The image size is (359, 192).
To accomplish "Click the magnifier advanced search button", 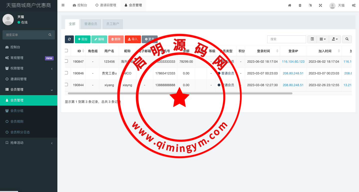I will click(347, 39).
